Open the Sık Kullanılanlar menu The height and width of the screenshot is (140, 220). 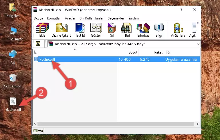pyautogui.click(x=92, y=18)
